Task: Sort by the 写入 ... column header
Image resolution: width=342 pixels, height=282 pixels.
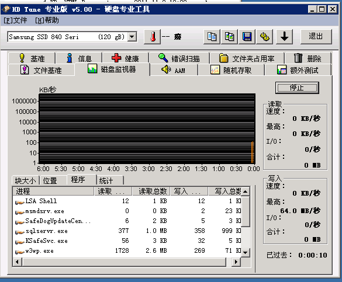Action: click(x=189, y=191)
